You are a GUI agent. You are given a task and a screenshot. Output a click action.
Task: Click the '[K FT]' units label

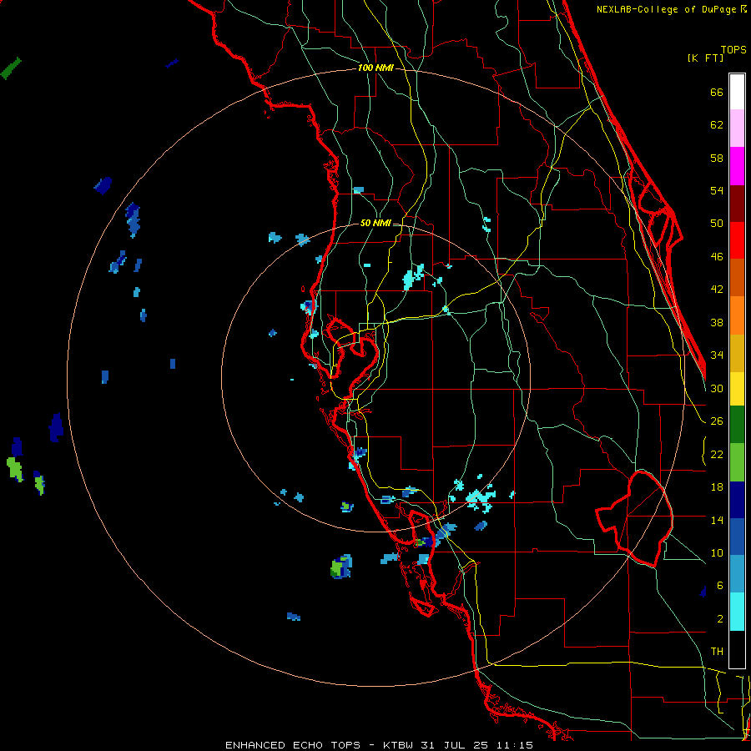[x=705, y=58]
